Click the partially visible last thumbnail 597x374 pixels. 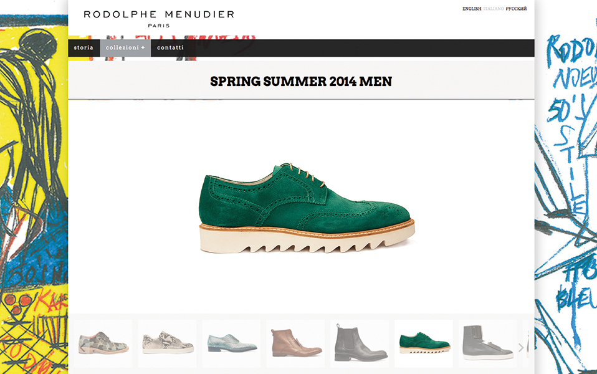(528, 343)
